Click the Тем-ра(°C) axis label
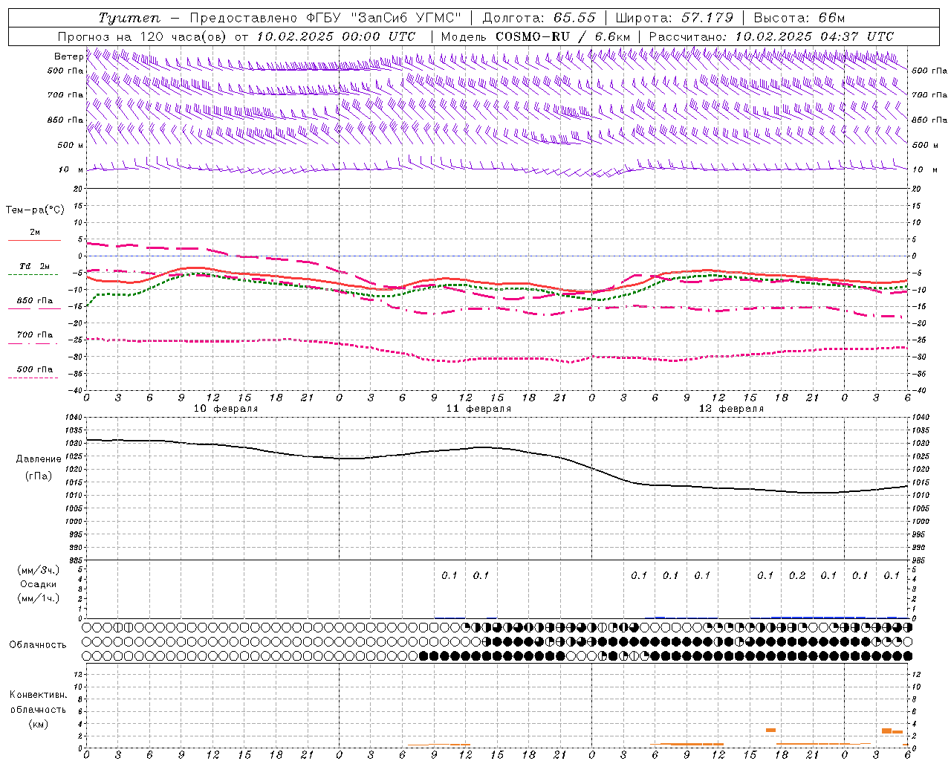The image size is (951, 761). [35, 210]
